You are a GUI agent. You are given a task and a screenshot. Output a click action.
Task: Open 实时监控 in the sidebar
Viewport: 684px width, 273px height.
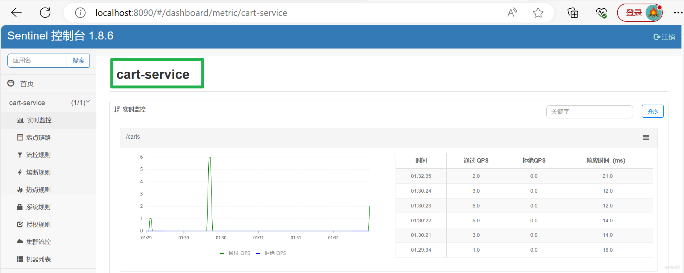click(x=48, y=120)
